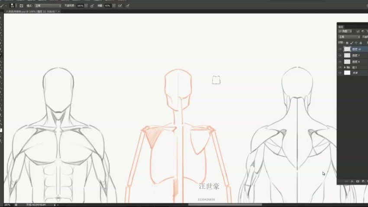Hide layer 图层 10
368x207 pixels.
tap(340, 49)
